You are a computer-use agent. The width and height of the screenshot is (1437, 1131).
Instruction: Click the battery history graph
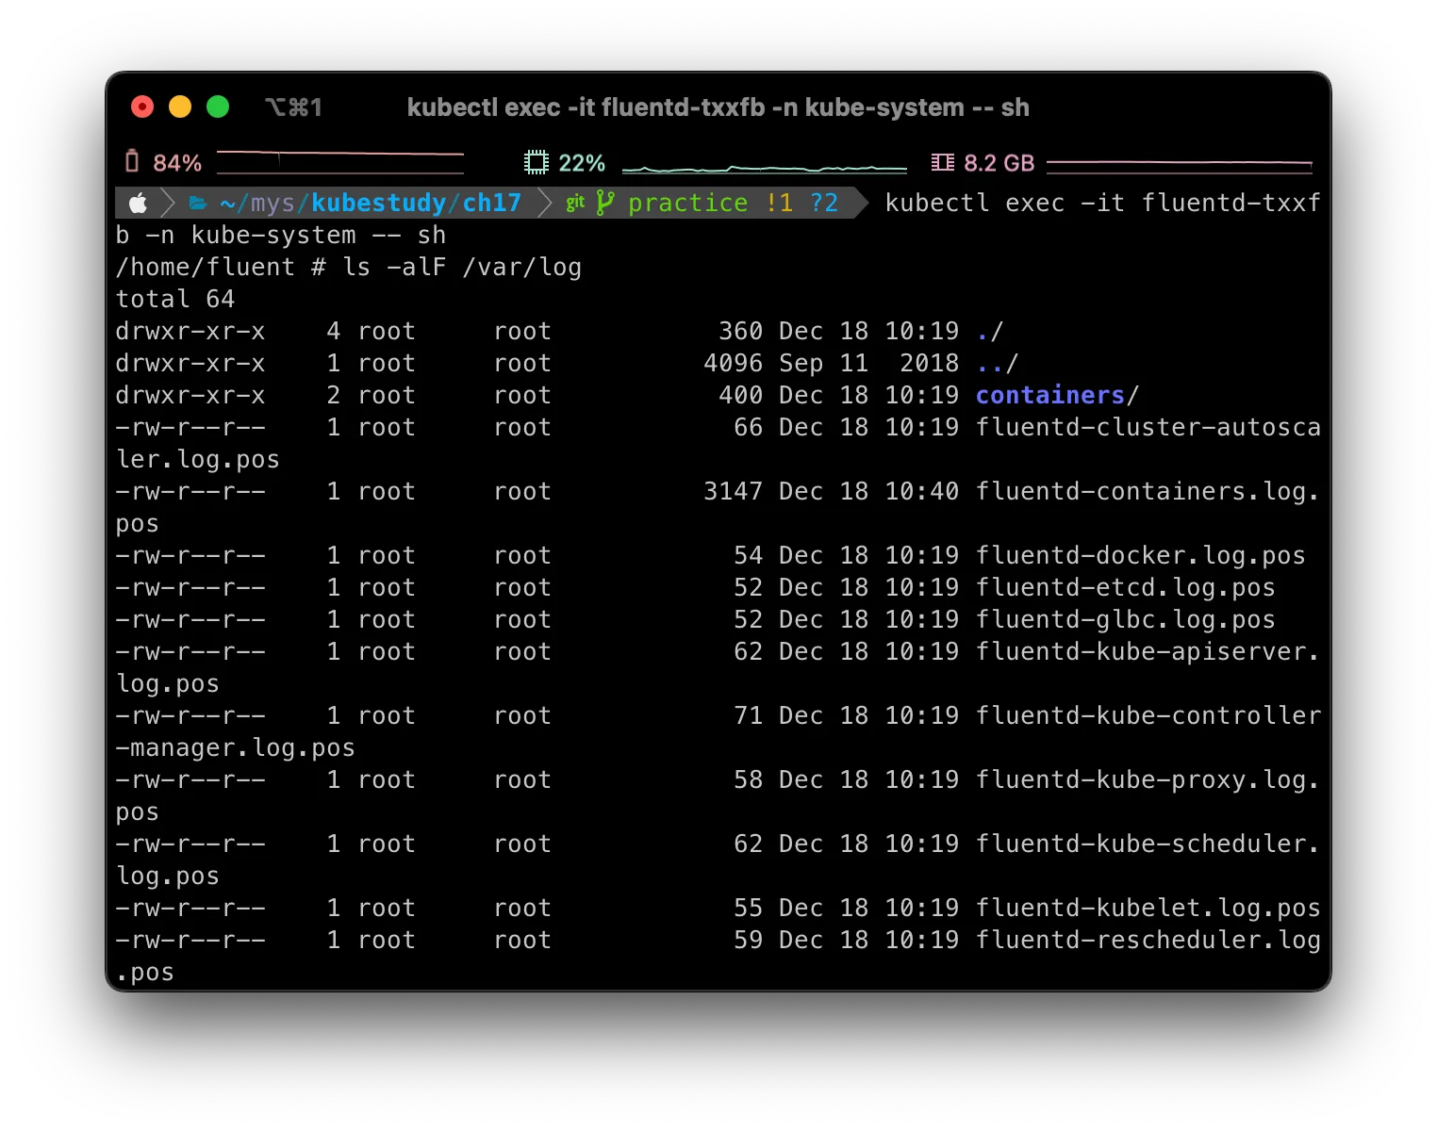point(340,162)
